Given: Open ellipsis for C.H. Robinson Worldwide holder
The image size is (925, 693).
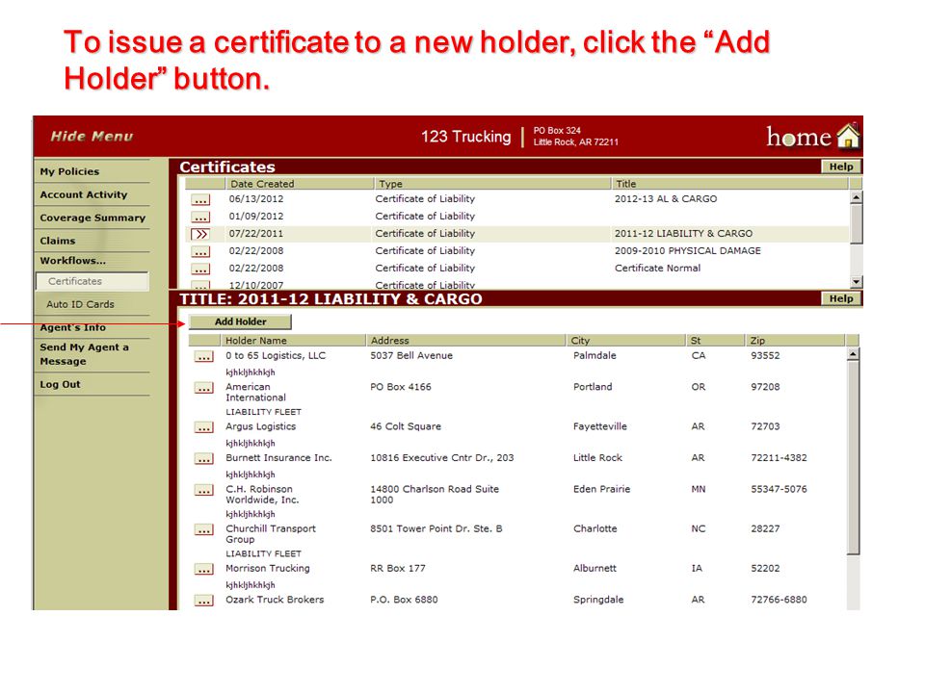Looking at the screenshot, I should click(204, 490).
